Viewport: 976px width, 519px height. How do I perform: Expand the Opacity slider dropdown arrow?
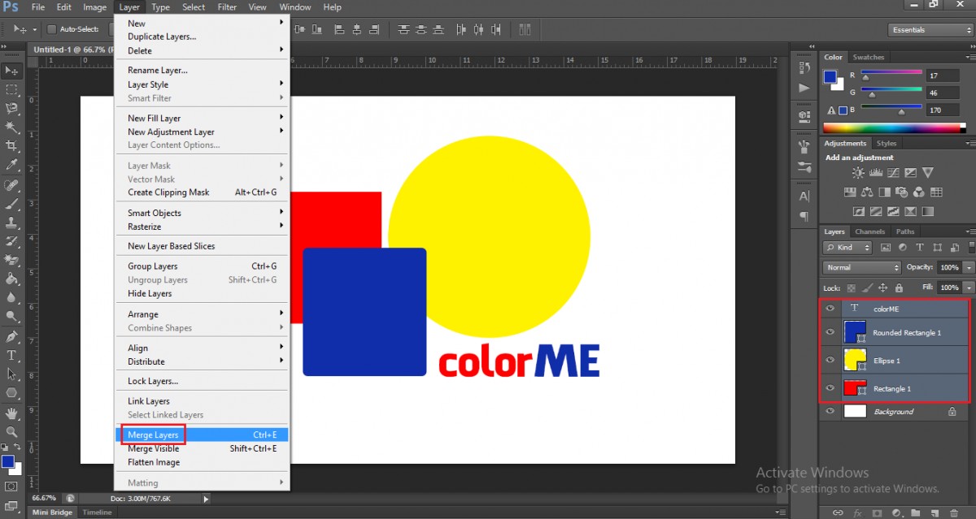(x=969, y=268)
